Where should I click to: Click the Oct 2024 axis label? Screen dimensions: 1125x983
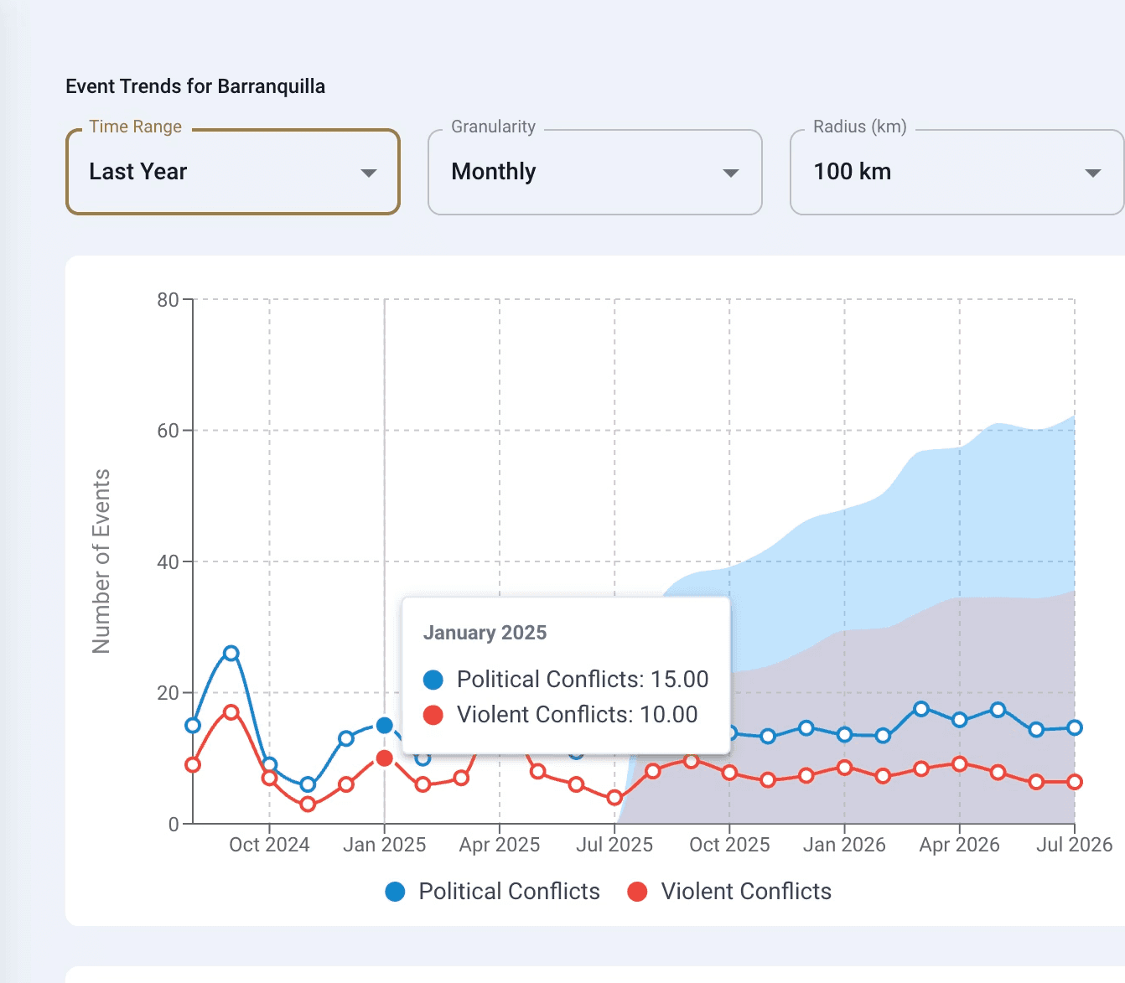pyautogui.click(x=269, y=845)
